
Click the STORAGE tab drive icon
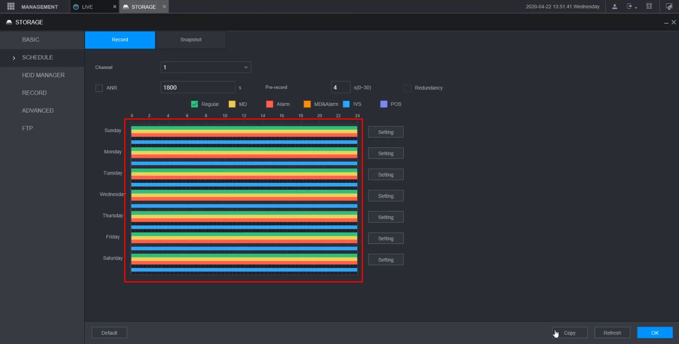[x=126, y=7]
